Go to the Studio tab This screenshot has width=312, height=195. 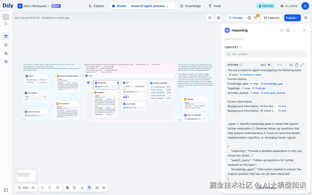(x=119, y=6)
